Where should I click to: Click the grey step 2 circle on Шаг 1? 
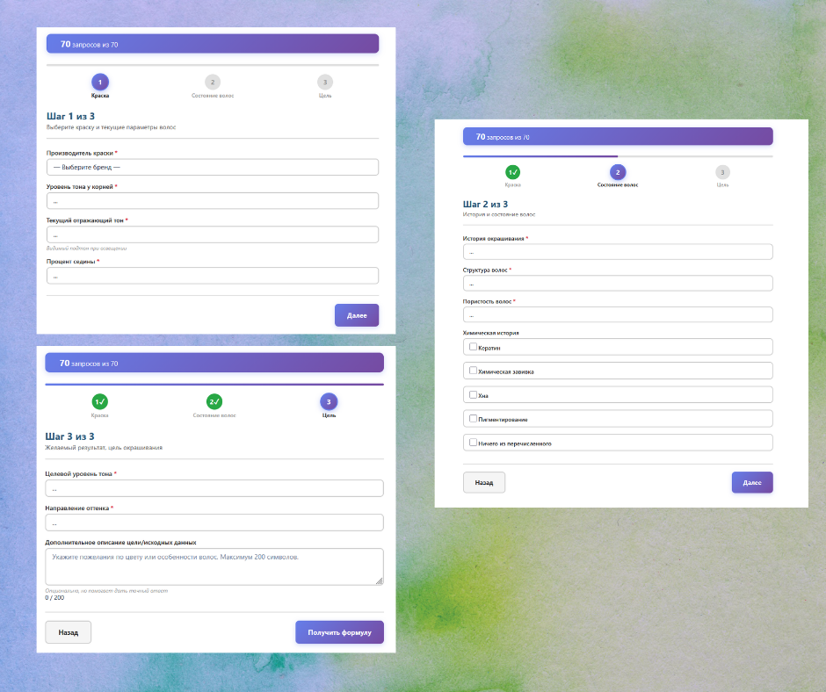coord(212,82)
